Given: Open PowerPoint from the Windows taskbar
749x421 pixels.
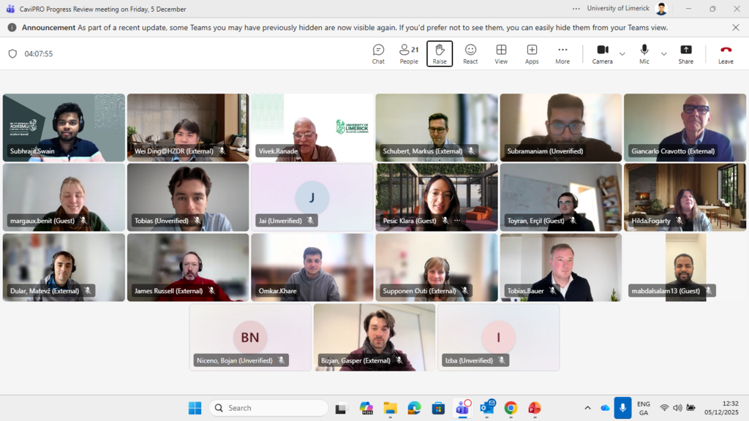Looking at the screenshot, I should (535, 408).
